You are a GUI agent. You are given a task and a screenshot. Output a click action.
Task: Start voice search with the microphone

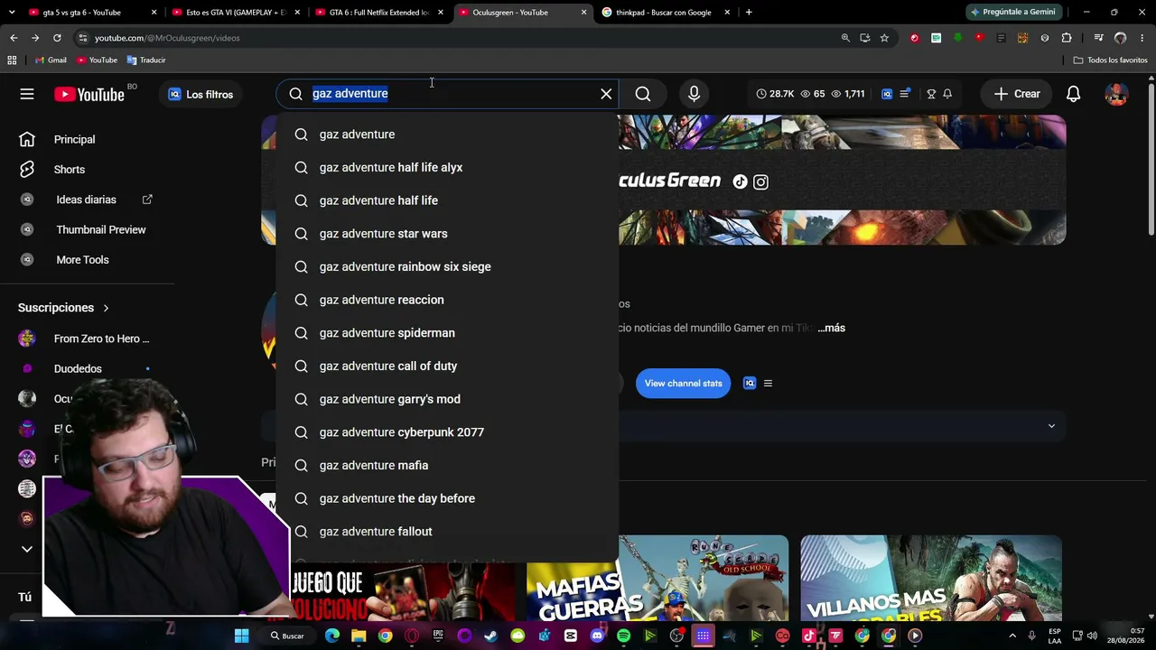click(694, 94)
